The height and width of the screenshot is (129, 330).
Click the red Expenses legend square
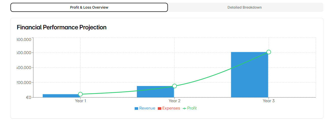click(x=160, y=109)
